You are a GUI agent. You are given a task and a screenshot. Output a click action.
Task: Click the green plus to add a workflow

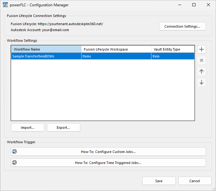pos(202,50)
